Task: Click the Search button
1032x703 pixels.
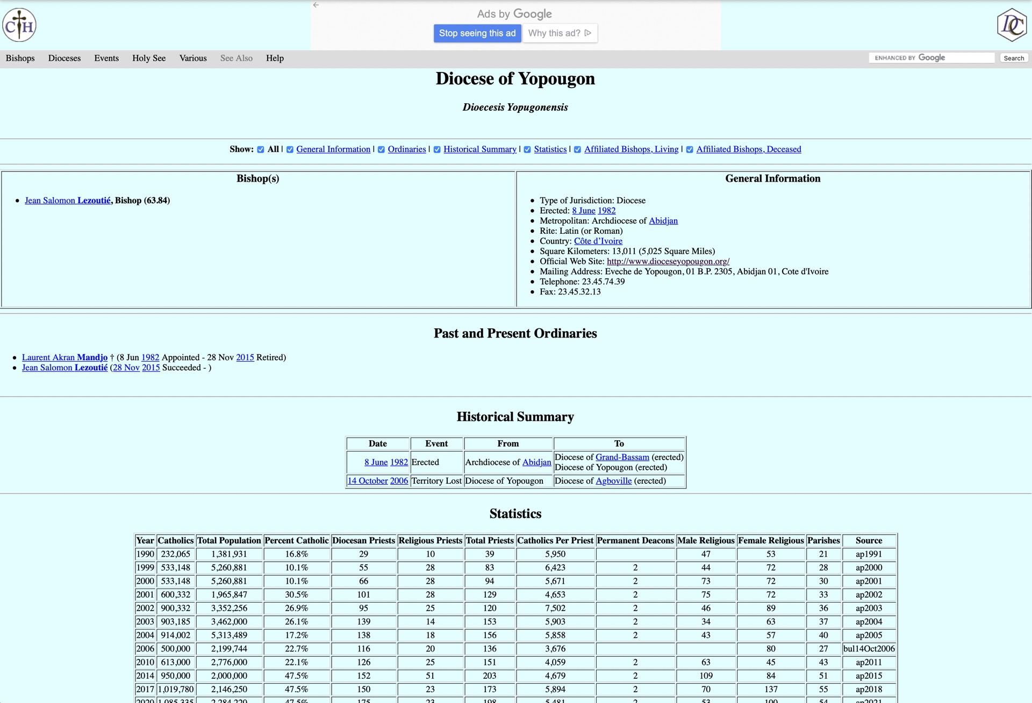Action: pos(1014,58)
